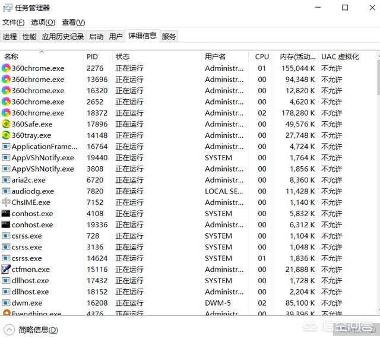Screen dimensions: 380x339
Task: Click the Task Manager title bar icon
Action: tap(8, 8)
